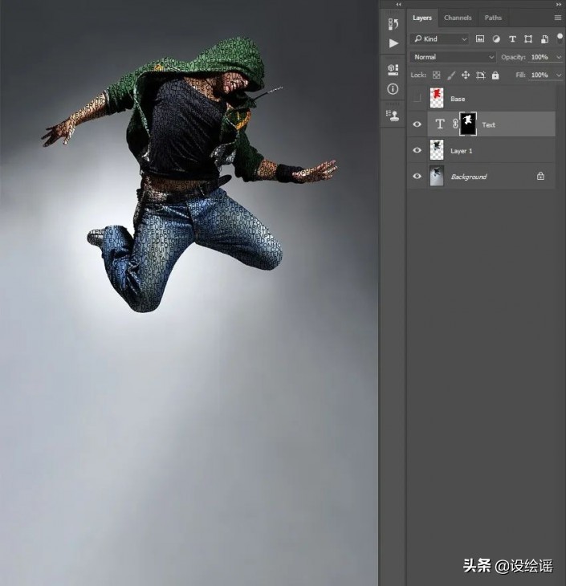Viewport: 566px width, 586px height.
Task: Select the Text layer's mask thumbnail
Action: pos(466,124)
